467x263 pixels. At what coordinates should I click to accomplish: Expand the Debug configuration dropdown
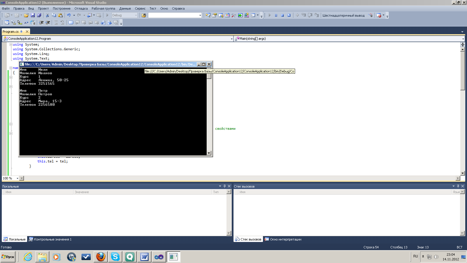tap(136, 15)
